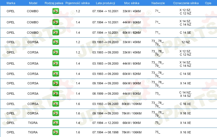Select the 75_ body cell in the TIGRA 1.4 row
The height and width of the screenshot is (137, 217).
(x=158, y=123)
